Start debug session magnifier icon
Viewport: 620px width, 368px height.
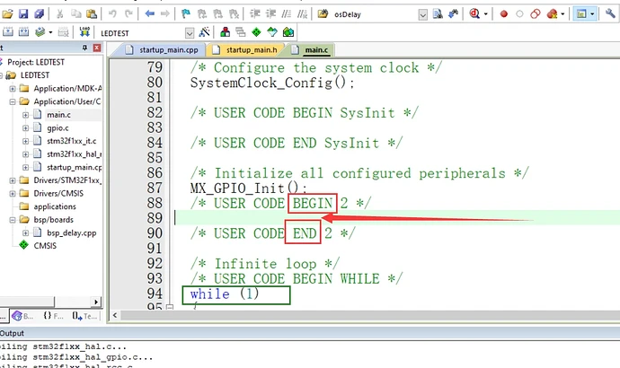pyautogui.click(x=474, y=13)
